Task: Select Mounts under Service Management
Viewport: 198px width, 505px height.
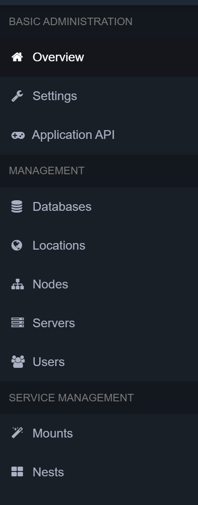Action: (x=99, y=433)
